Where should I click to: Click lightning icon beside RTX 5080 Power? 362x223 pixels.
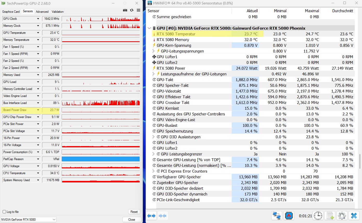[x=154, y=68]
